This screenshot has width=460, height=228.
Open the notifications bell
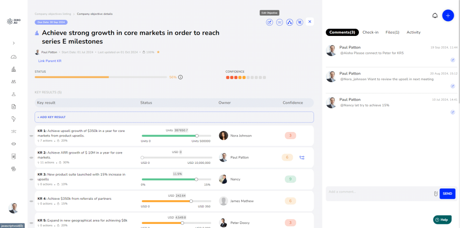click(x=434, y=16)
